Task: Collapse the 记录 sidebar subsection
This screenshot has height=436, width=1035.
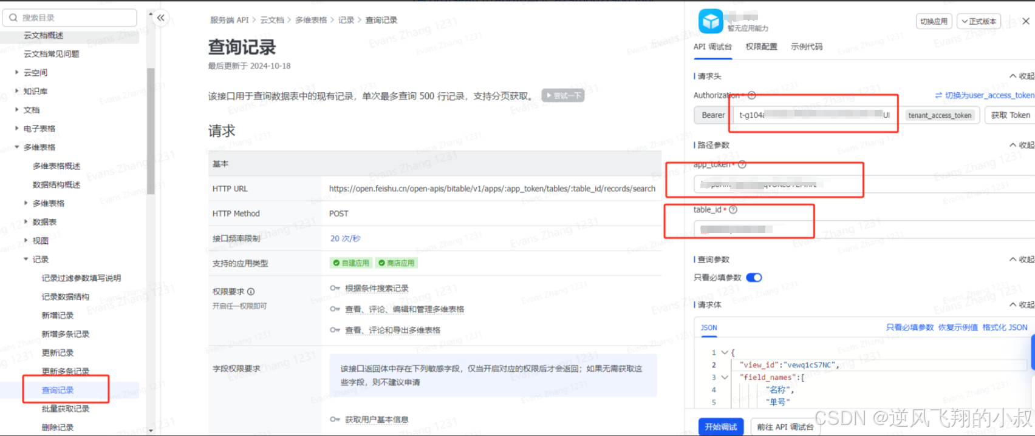Action: click(26, 260)
